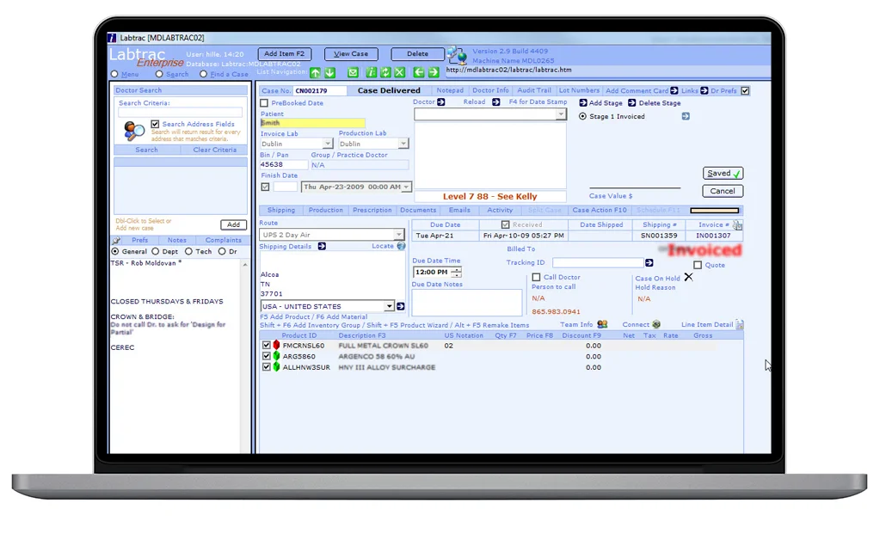Select the Menu radio button

[x=115, y=74]
